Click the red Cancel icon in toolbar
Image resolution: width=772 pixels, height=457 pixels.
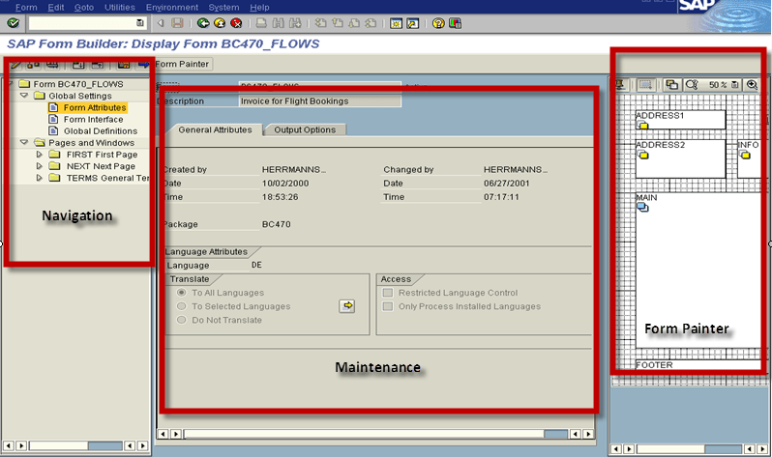(235, 23)
